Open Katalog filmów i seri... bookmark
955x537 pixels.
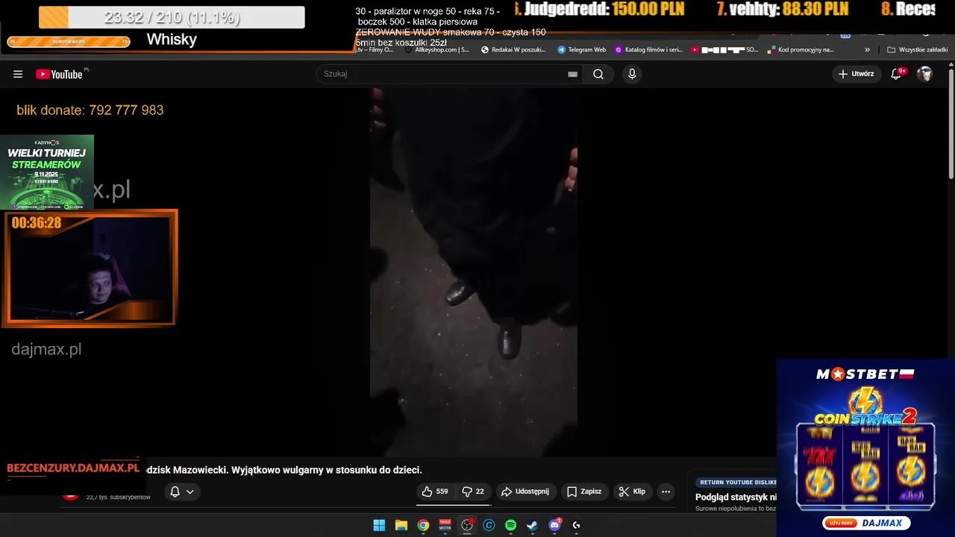coord(649,50)
